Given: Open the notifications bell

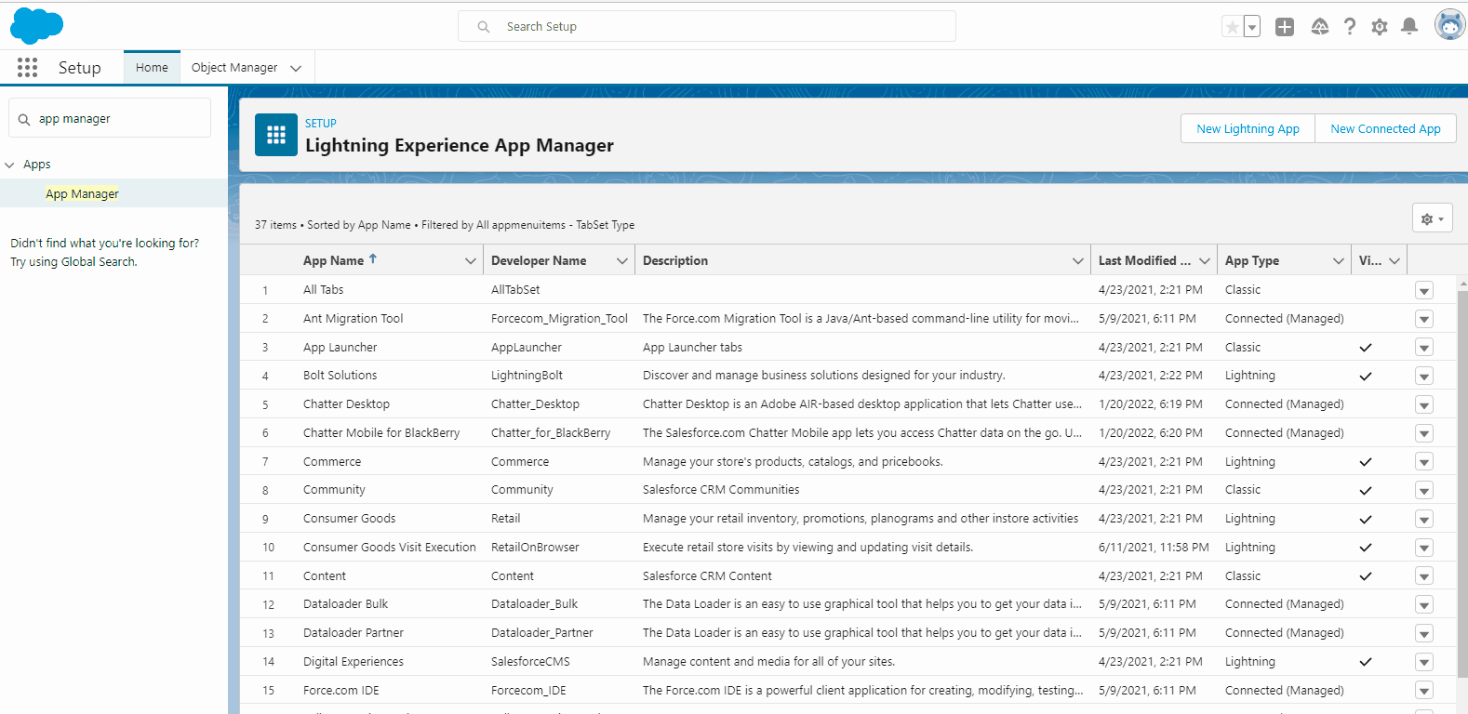Looking at the screenshot, I should pos(1409,27).
